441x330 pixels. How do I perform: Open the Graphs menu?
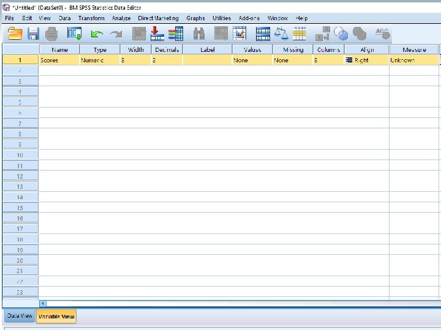pyautogui.click(x=195, y=18)
